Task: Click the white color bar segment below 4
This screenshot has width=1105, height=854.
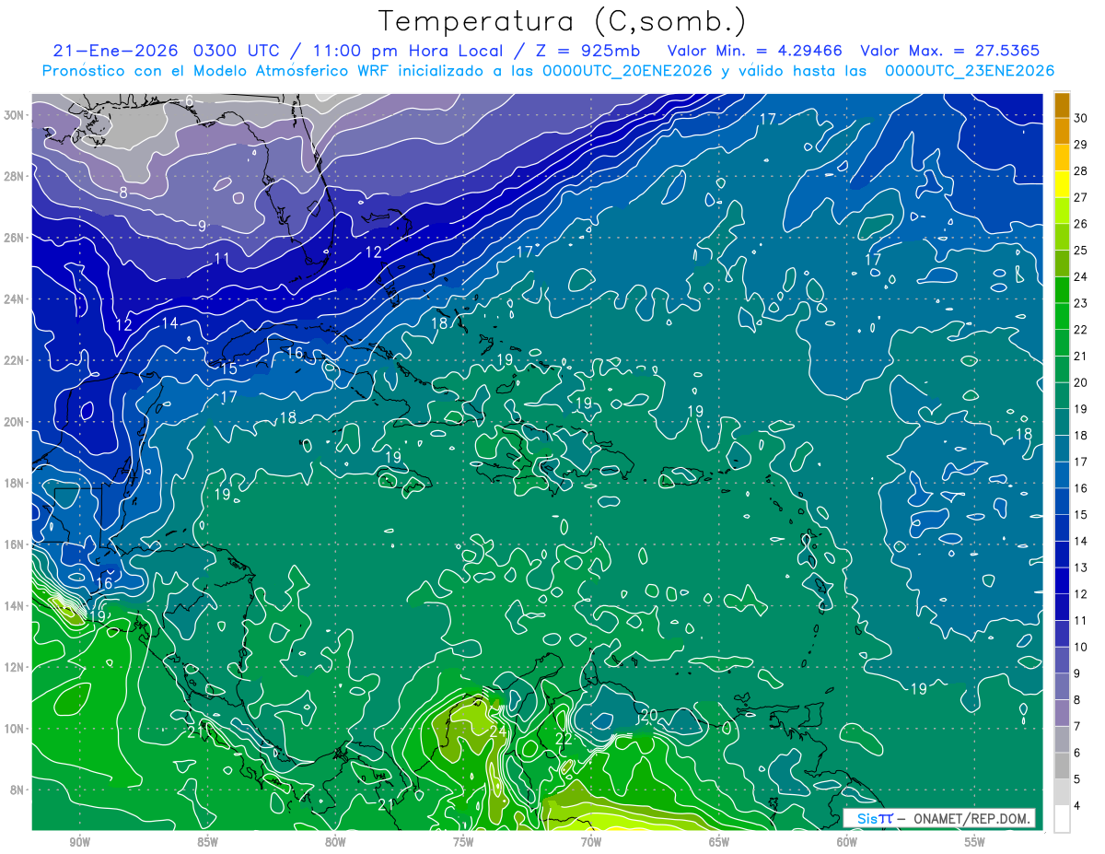Action: click(1062, 819)
